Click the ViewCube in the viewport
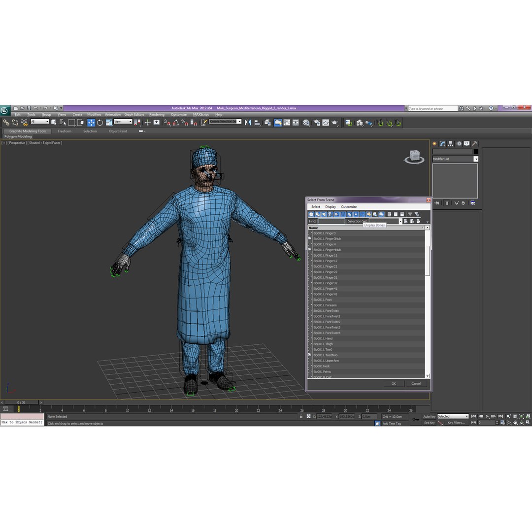This screenshot has width=532, height=532. [414, 157]
